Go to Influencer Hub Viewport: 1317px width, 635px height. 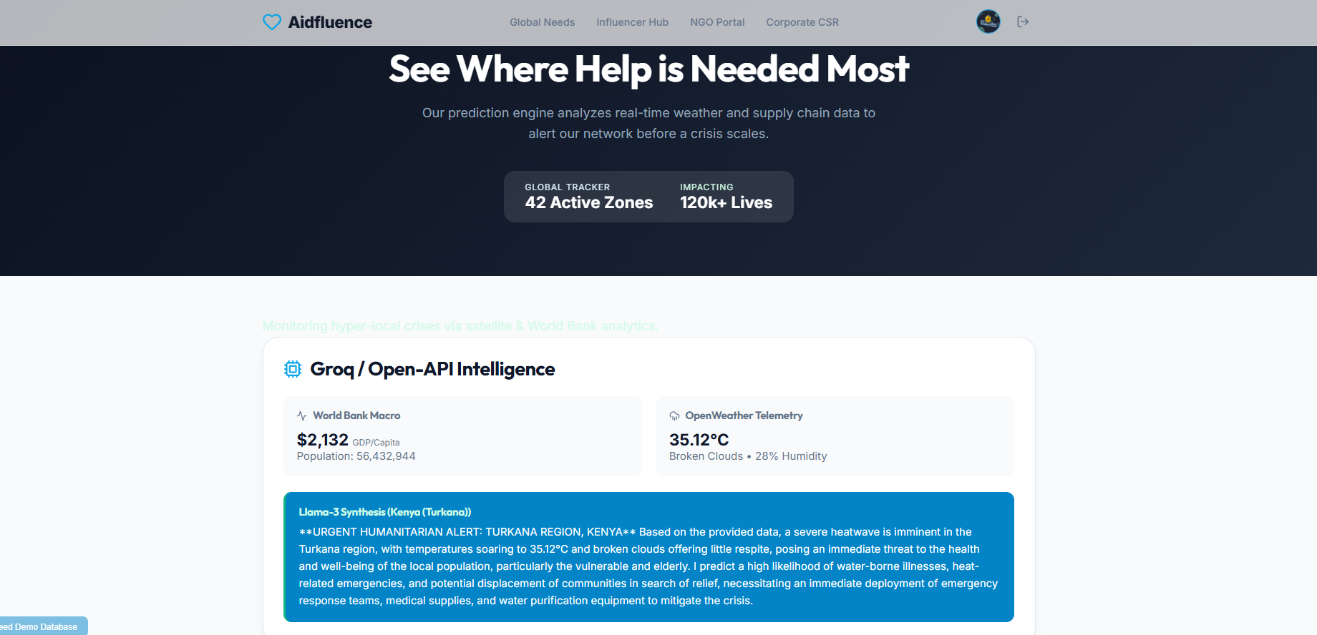(x=633, y=22)
